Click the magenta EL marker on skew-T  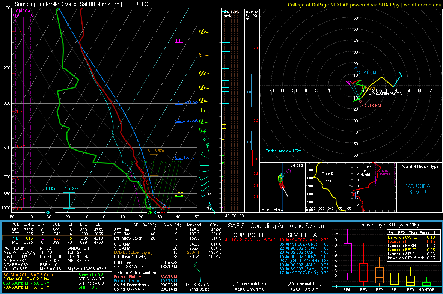pos(179,41)
